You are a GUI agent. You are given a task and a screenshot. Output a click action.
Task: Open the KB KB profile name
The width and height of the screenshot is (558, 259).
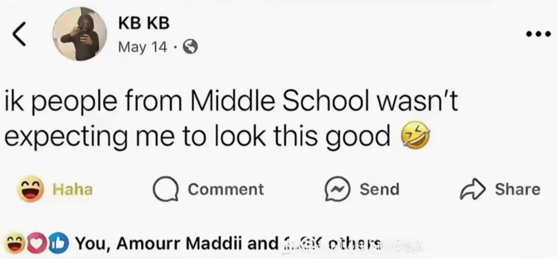pyautogui.click(x=143, y=23)
